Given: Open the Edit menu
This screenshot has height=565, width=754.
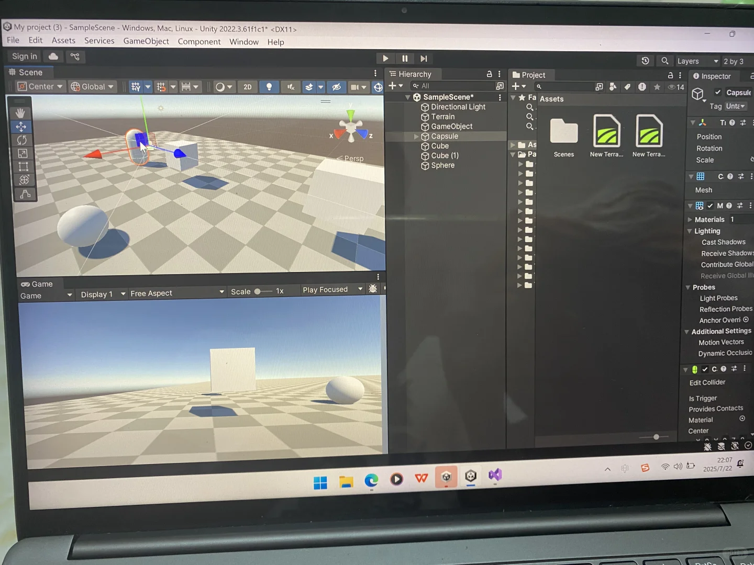Looking at the screenshot, I should (36, 40).
